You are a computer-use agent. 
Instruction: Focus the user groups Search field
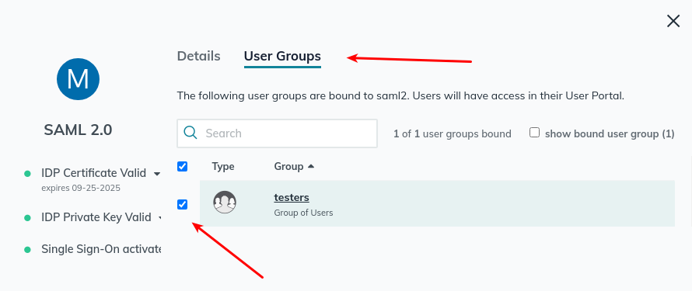[277, 133]
